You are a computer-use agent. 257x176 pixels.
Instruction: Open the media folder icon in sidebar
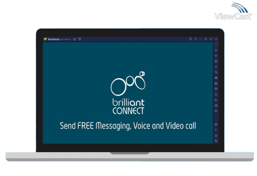[x=216, y=94]
